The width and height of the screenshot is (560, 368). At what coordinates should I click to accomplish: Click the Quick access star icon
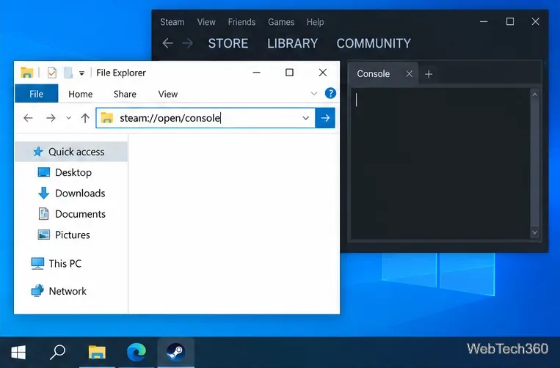[x=38, y=152]
